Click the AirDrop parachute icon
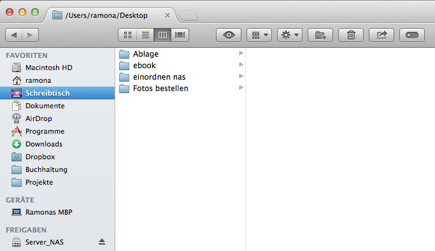 (x=17, y=118)
